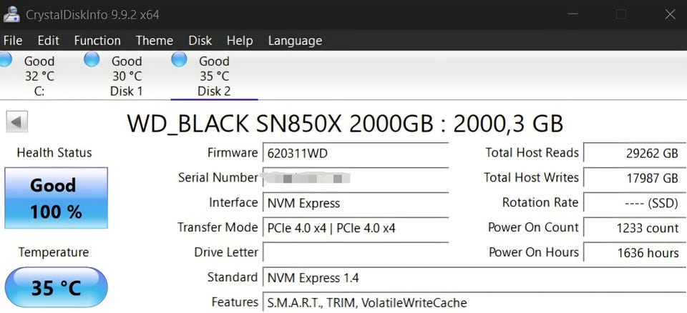Click the Interface label
The width and height of the screenshot is (687, 313).
233,203
